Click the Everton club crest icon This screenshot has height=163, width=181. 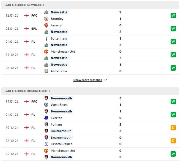pyautogui.click(x=46, y=118)
